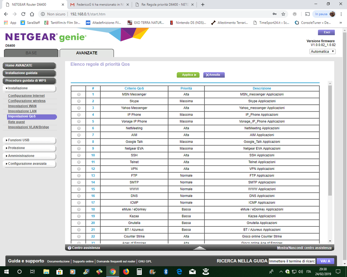Viewport: 347px width, 277px height.
Task: Open the Windows notification center
Action: point(338,272)
